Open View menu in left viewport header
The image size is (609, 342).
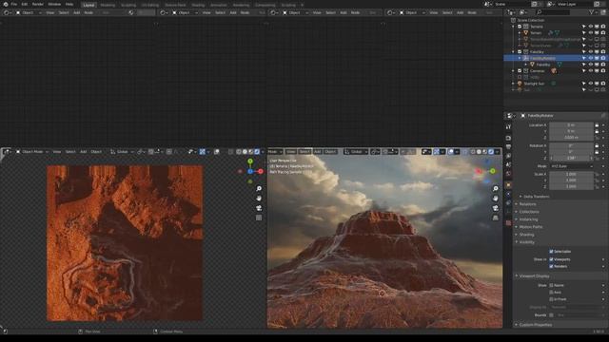click(57, 152)
